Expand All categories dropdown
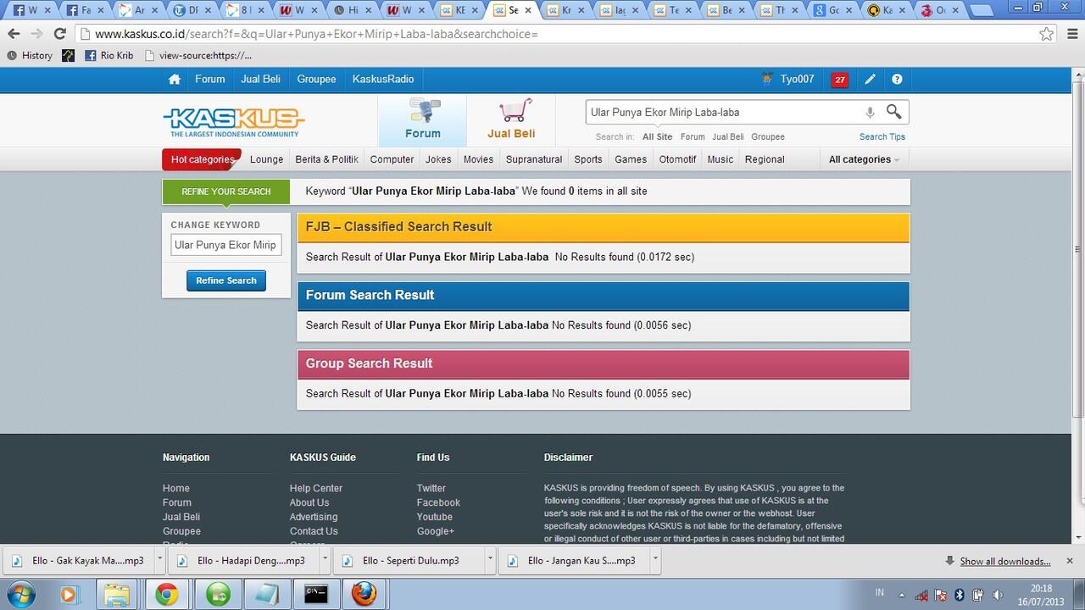Viewport: 1085px width, 610px height. pos(863,159)
